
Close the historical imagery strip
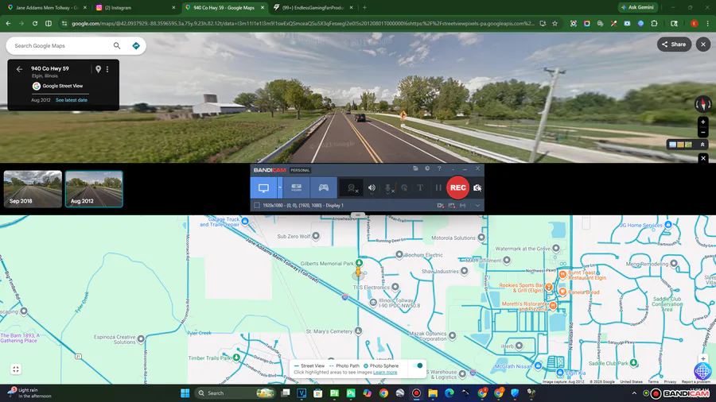click(x=703, y=158)
